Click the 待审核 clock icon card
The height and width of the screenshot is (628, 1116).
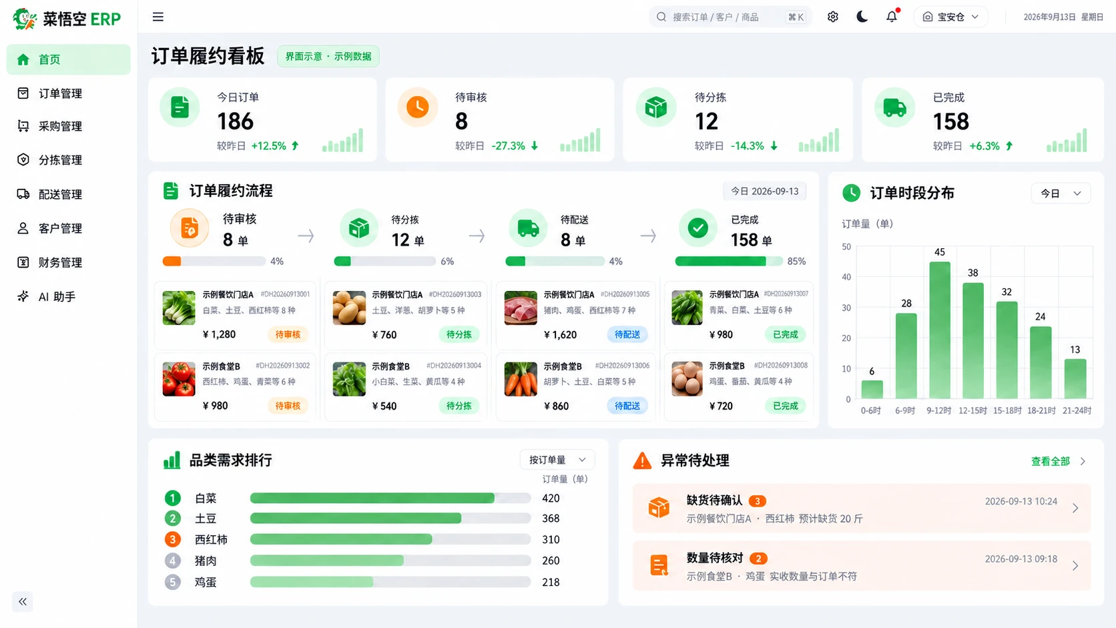(x=418, y=107)
